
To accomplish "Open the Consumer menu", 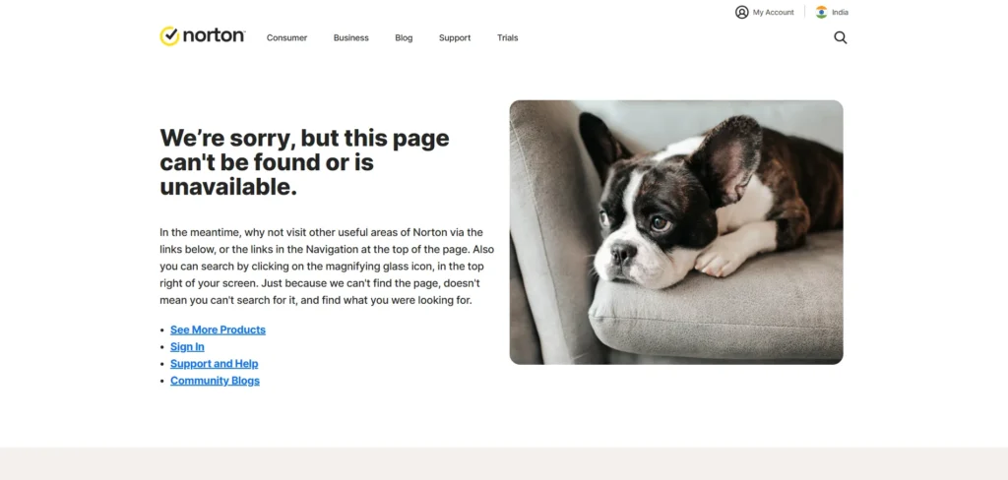I will click(286, 38).
